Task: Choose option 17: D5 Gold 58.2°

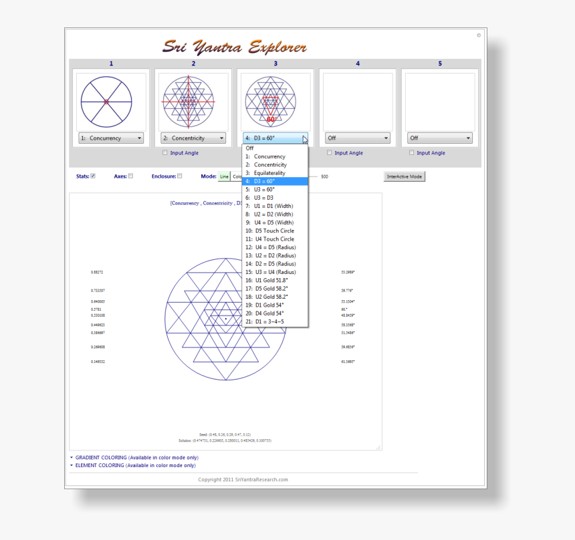Action: tap(275, 289)
